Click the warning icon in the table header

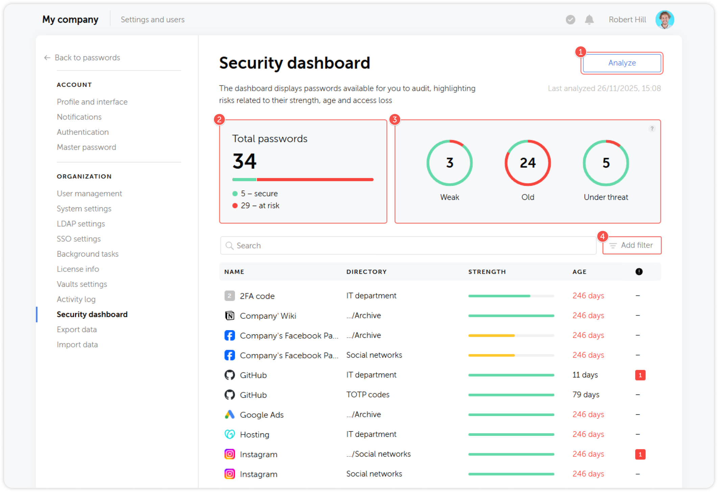pyautogui.click(x=639, y=272)
